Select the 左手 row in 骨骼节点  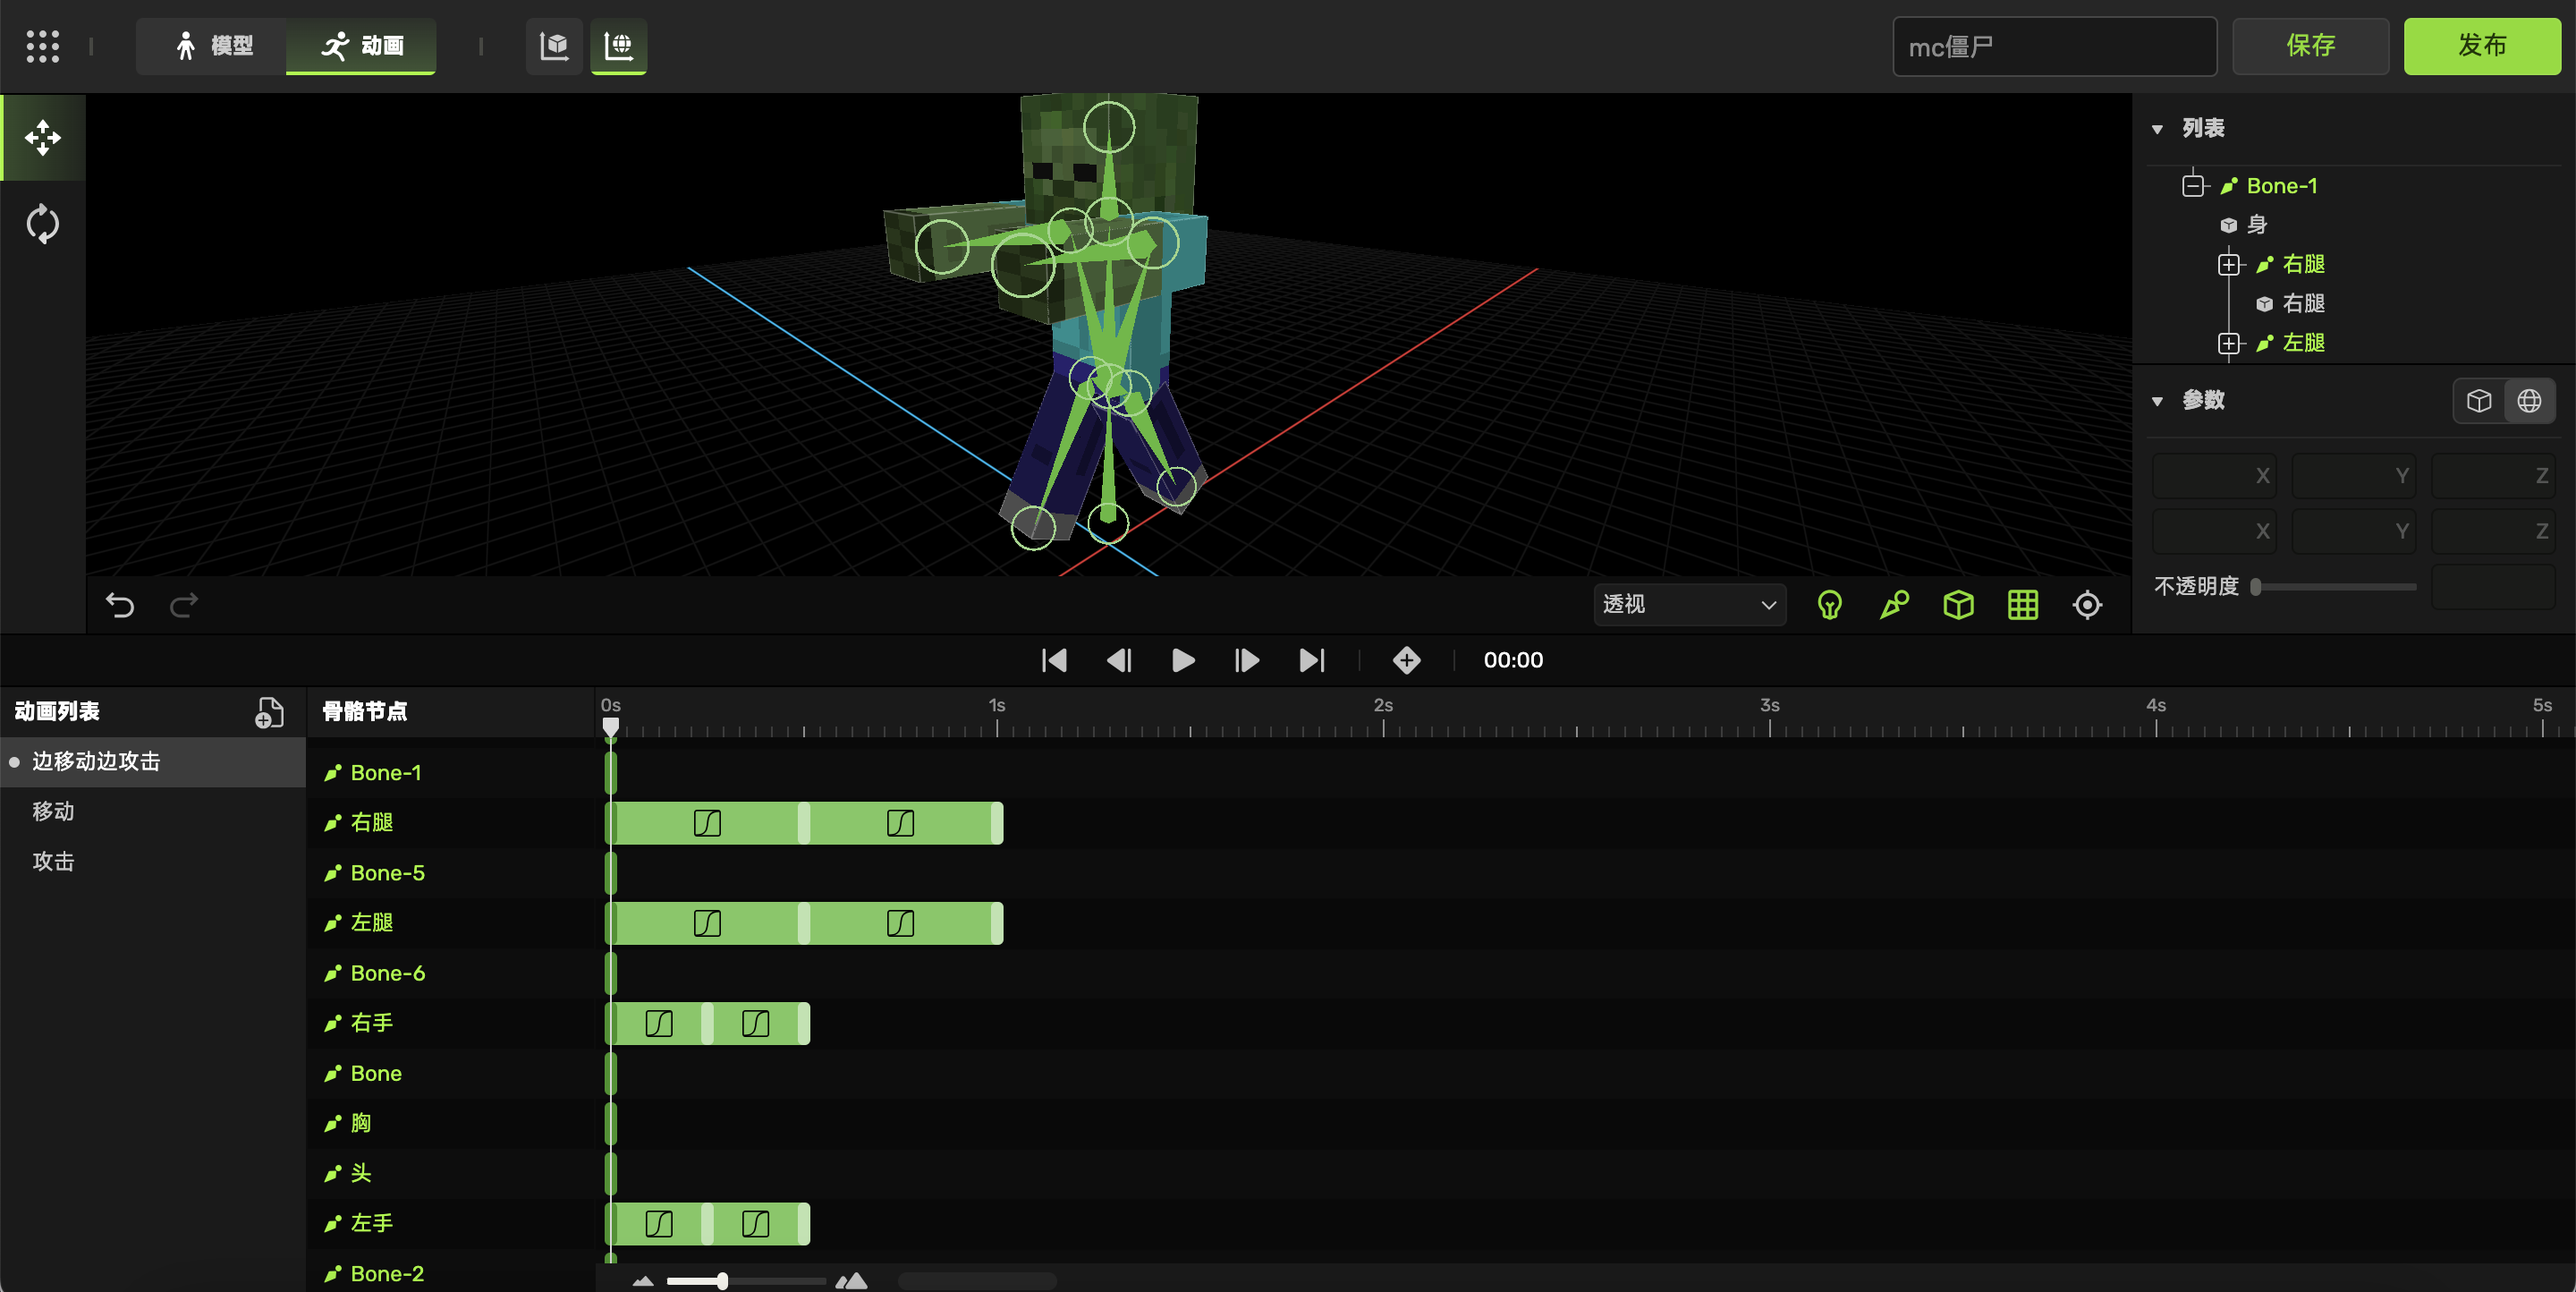(x=450, y=1223)
